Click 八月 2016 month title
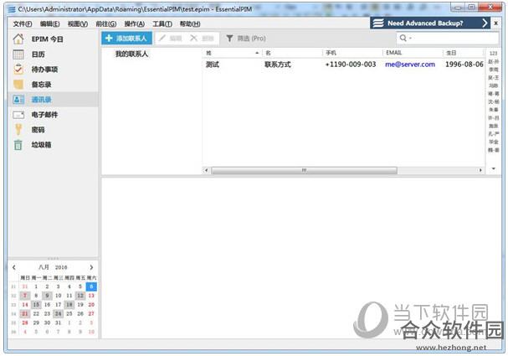This screenshot has height=356, width=508. tap(53, 267)
